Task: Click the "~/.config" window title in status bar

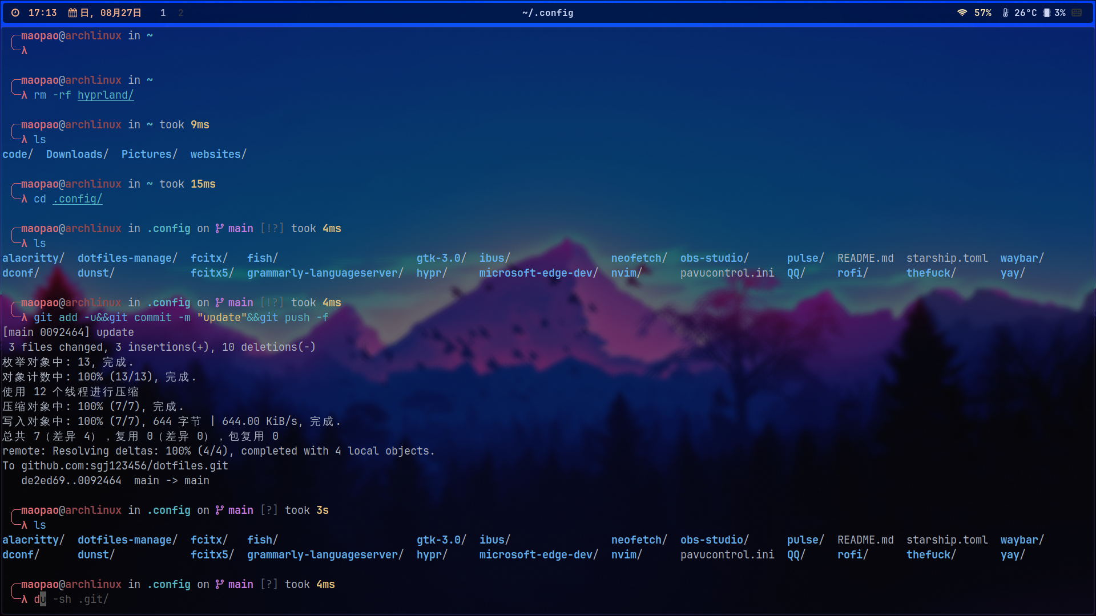Action: click(x=547, y=13)
